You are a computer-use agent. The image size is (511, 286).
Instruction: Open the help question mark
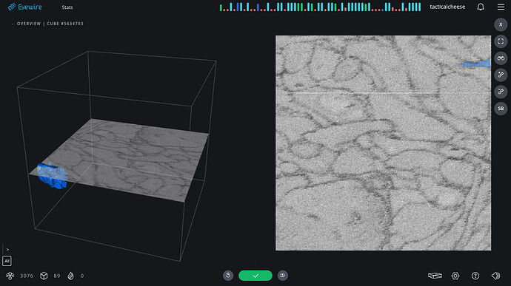coord(475,276)
